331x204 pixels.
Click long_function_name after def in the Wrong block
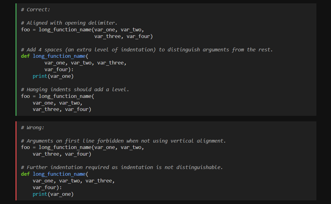(x=59, y=174)
